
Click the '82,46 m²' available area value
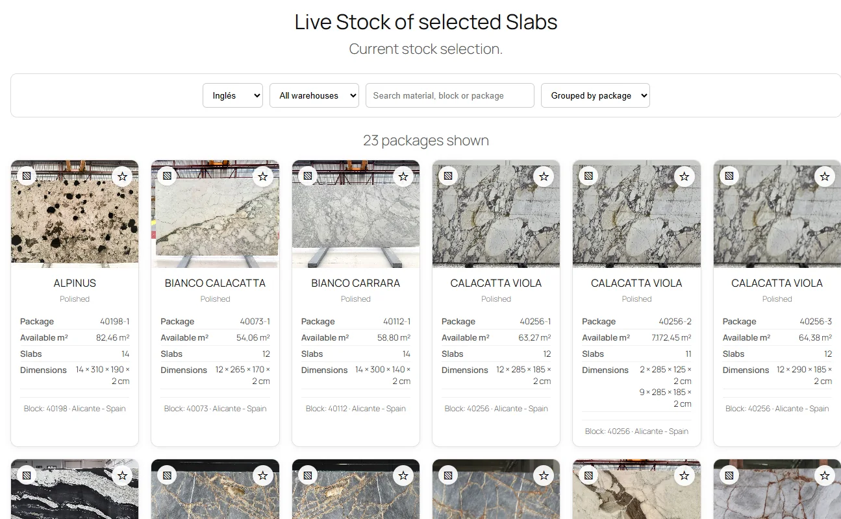click(x=113, y=338)
